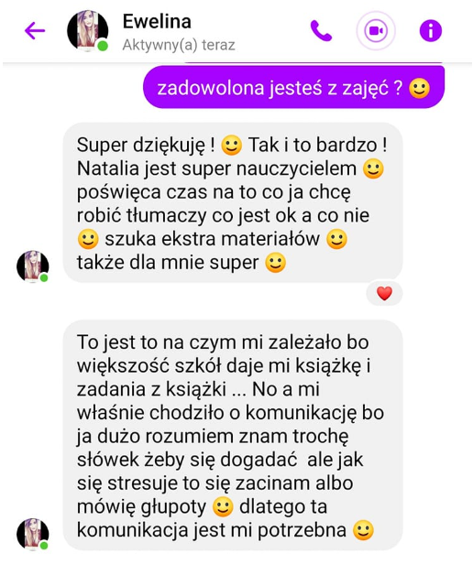Click the avatar beside the last message
Viewport: 473px width, 564px height.
pos(33,535)
